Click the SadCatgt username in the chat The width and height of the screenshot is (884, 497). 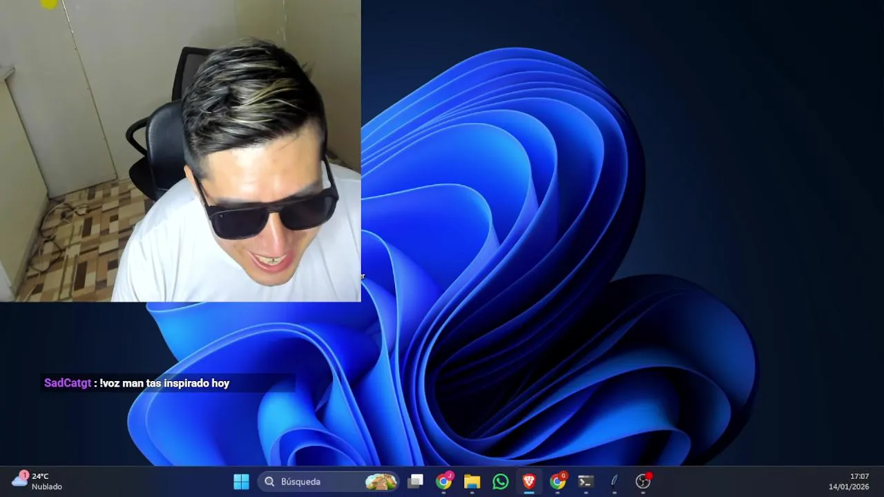68,383
